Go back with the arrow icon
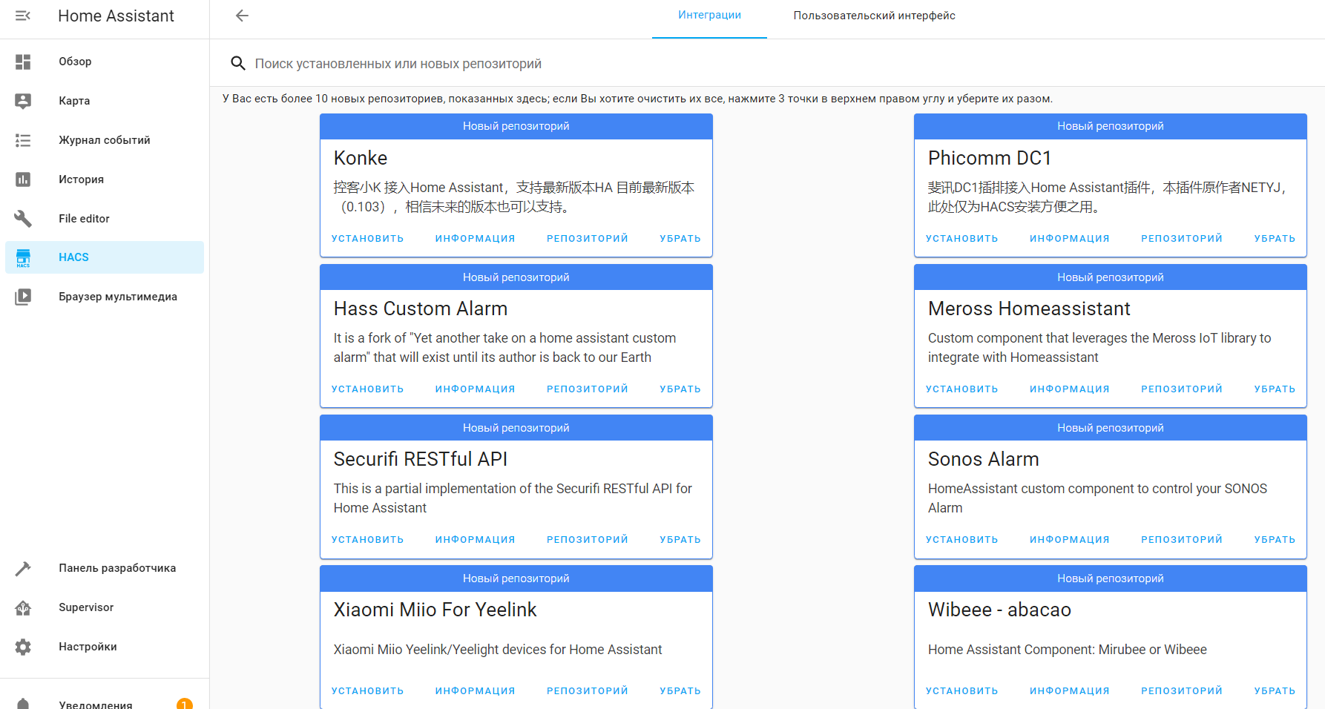The height and width of the screenshot is (709, 1325). coord(242,16)
